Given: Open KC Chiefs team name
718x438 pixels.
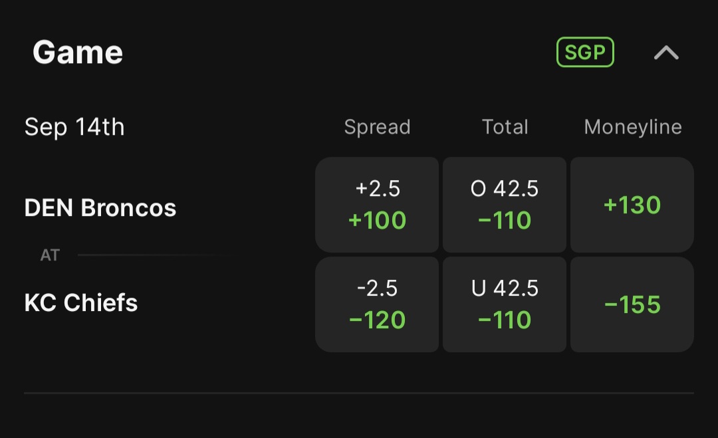Looking at the screenshot, I should point(81,303).
